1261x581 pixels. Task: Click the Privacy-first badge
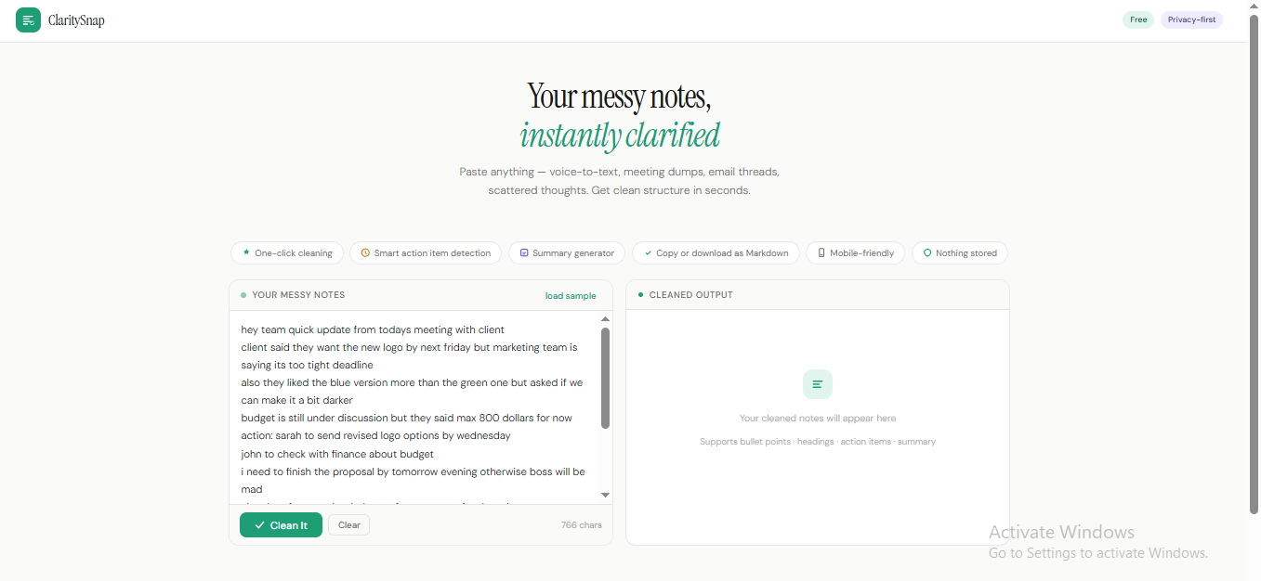pyautogui.click(x=1191, y=19)
